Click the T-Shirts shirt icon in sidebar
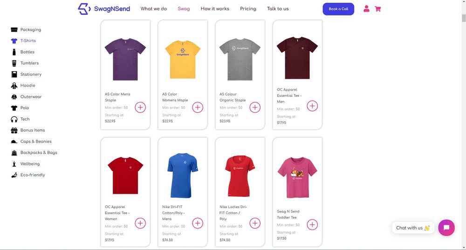The width and height of the screenshot is (466, 250). [x=14, y=41]
